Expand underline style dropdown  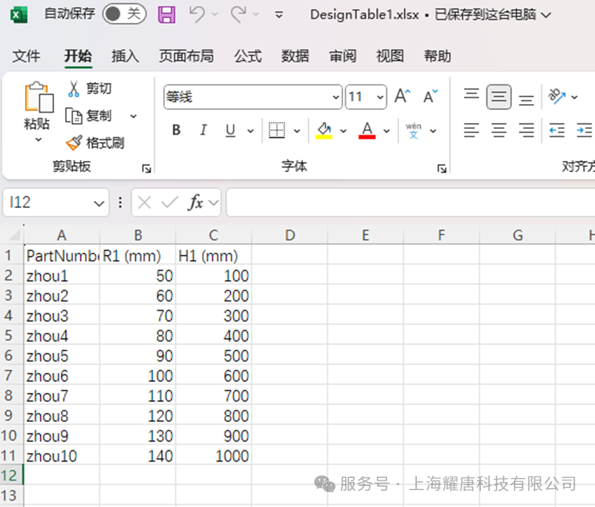[251, 131]
